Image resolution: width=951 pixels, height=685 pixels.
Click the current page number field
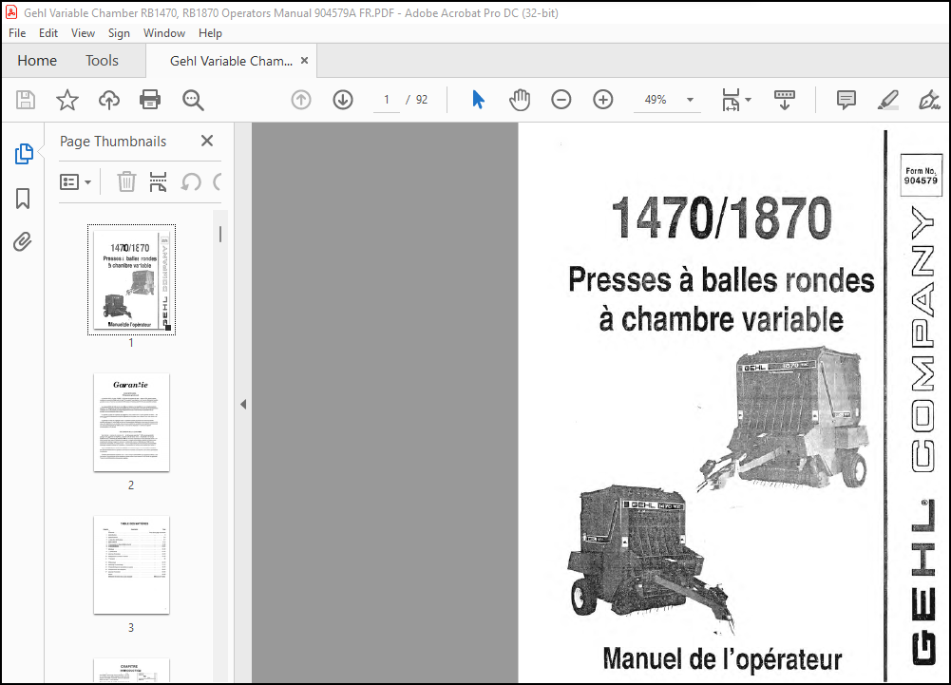pyautogui.click(x=387, y=100)
